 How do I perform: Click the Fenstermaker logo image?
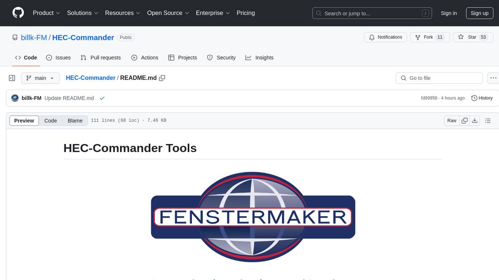click(253, 217)
